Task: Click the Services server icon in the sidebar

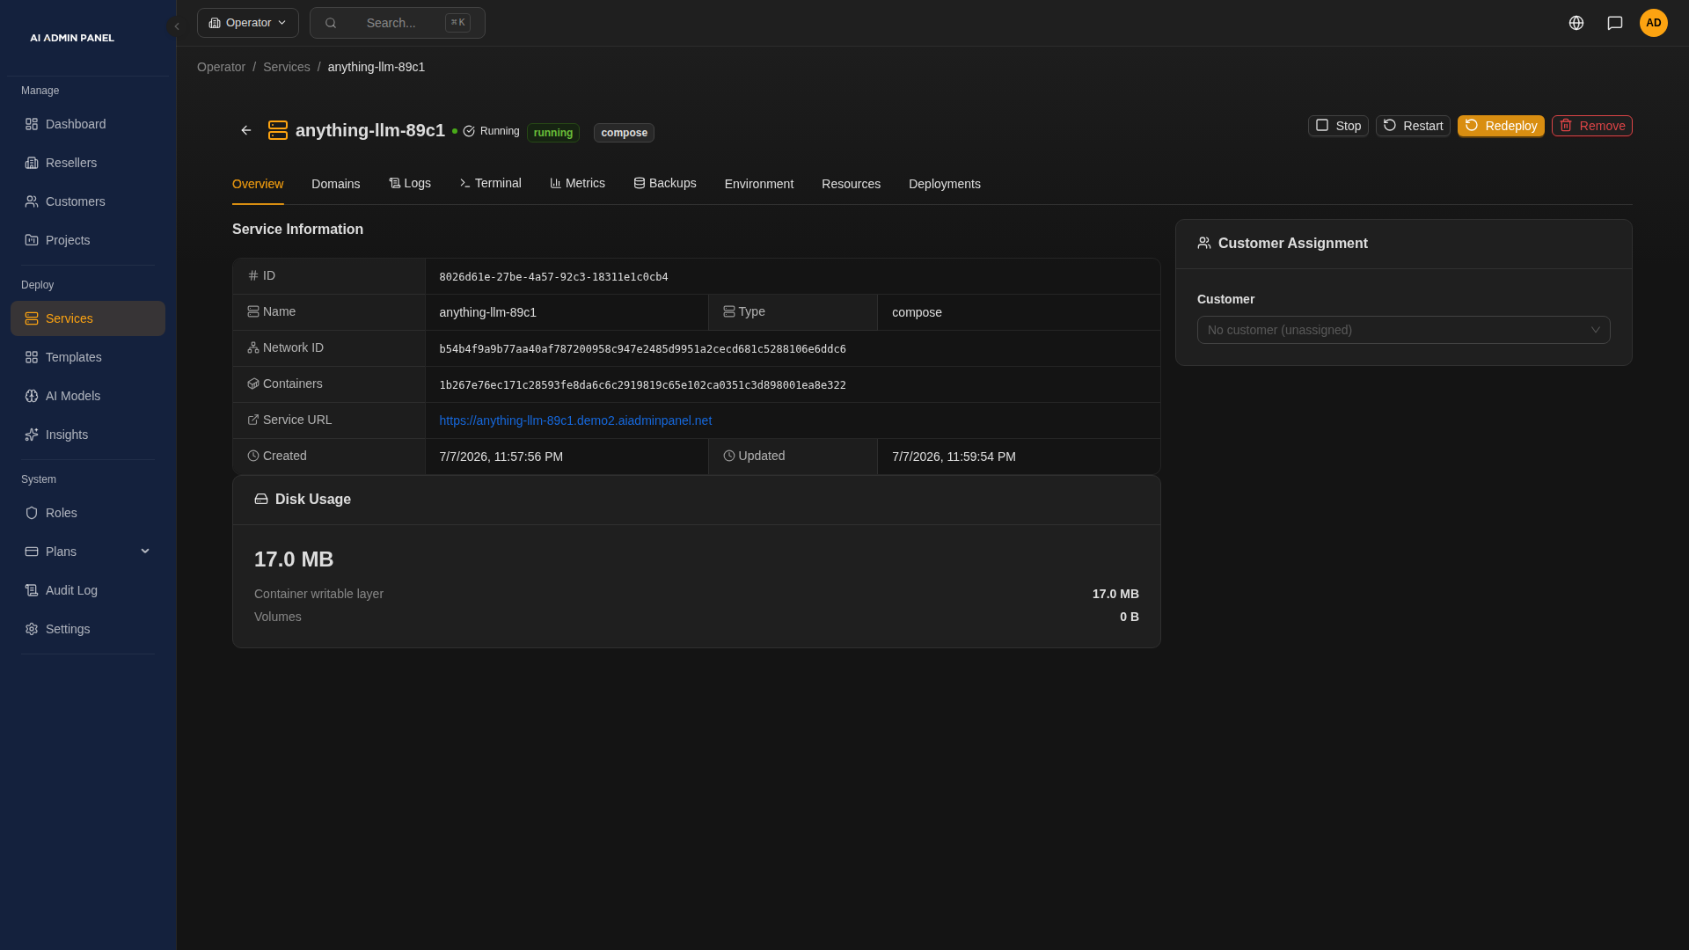Action: 32,318
